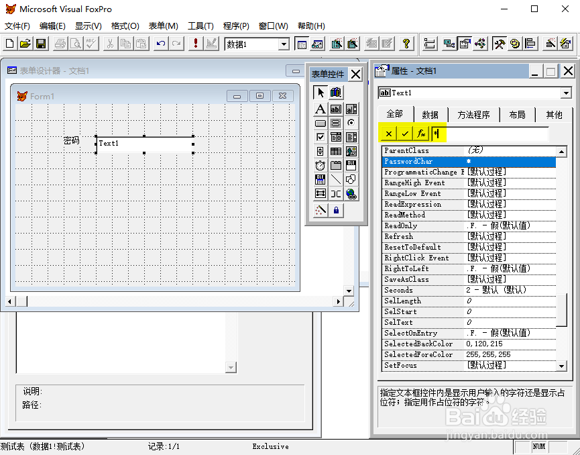The image size is (580, 455).
Task: Expand the Text1 object dropdown in Properties
Action: 565,93
